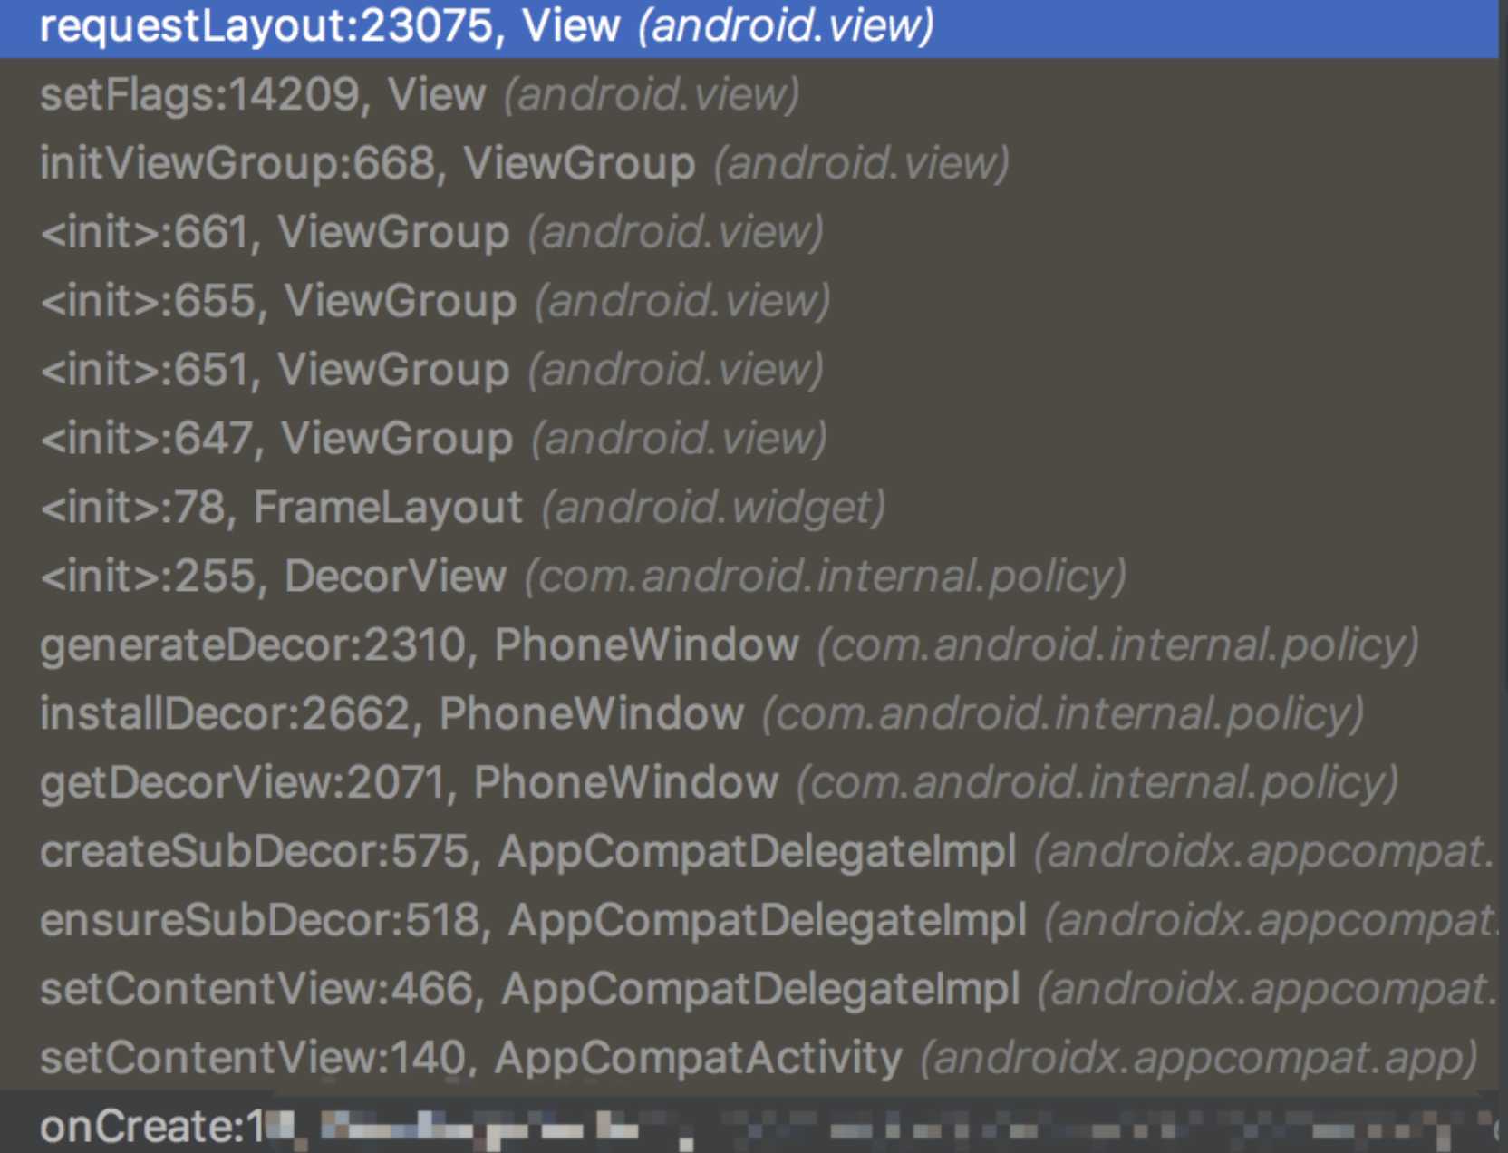
Task: Select the <init>:255 DecorView frame
Action: click(x=749, y=576)
